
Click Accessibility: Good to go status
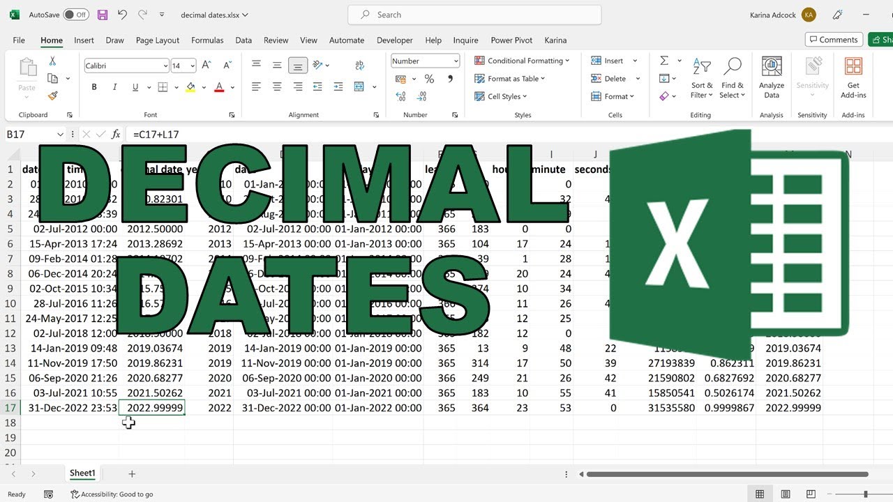click(x=112, y=494)
